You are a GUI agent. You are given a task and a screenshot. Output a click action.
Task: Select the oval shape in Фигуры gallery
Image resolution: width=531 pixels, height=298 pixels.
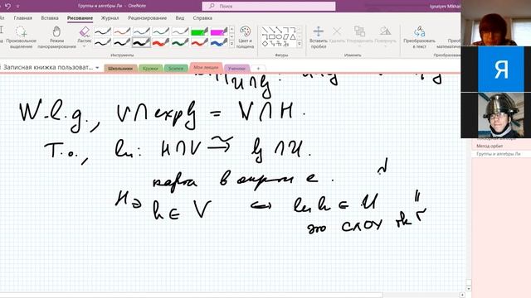(279, 36)
